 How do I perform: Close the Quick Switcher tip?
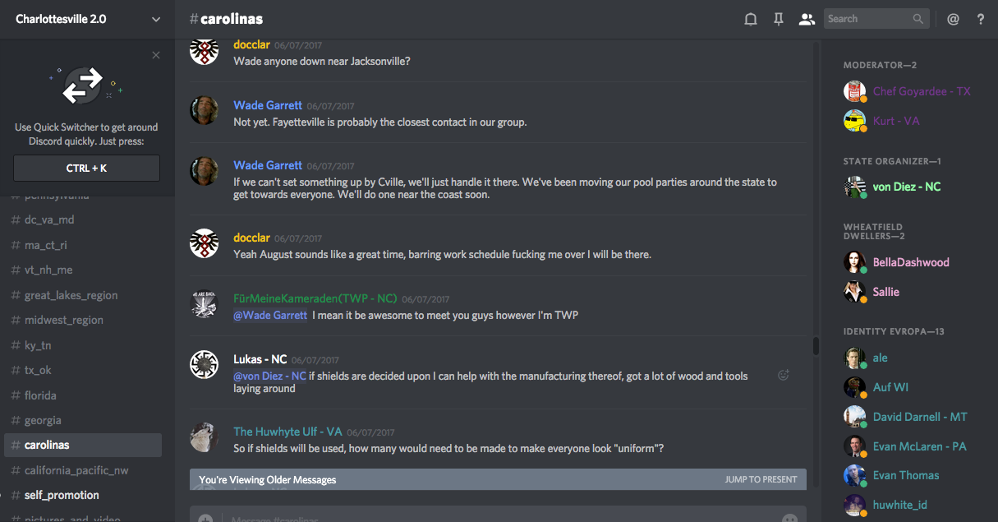pyautogui.click(x=156, y=55)
